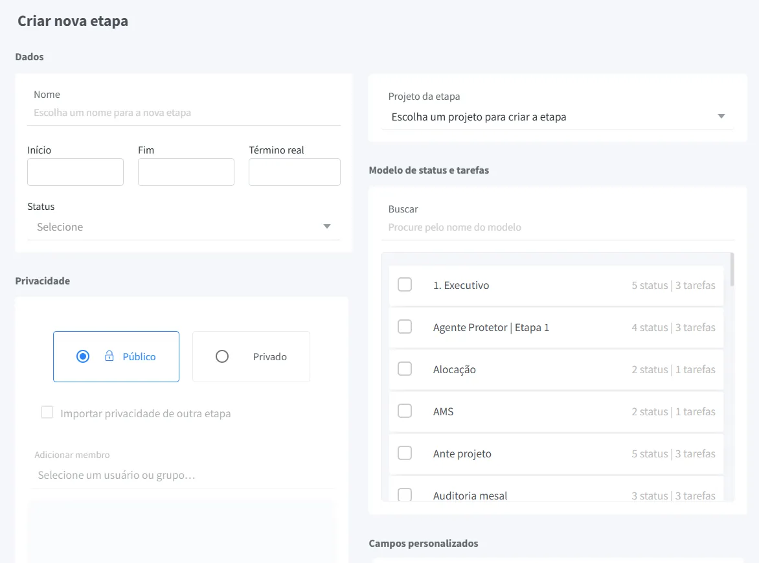Click the 'Privado' label text
759x563 pixels.
[269, 357]
